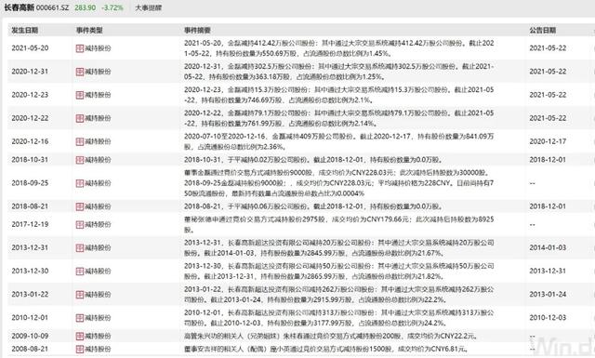Screen dimensions: 595x358
Task: Click the red event icon in 2020-12-16 row
Action: click(80, 141)
